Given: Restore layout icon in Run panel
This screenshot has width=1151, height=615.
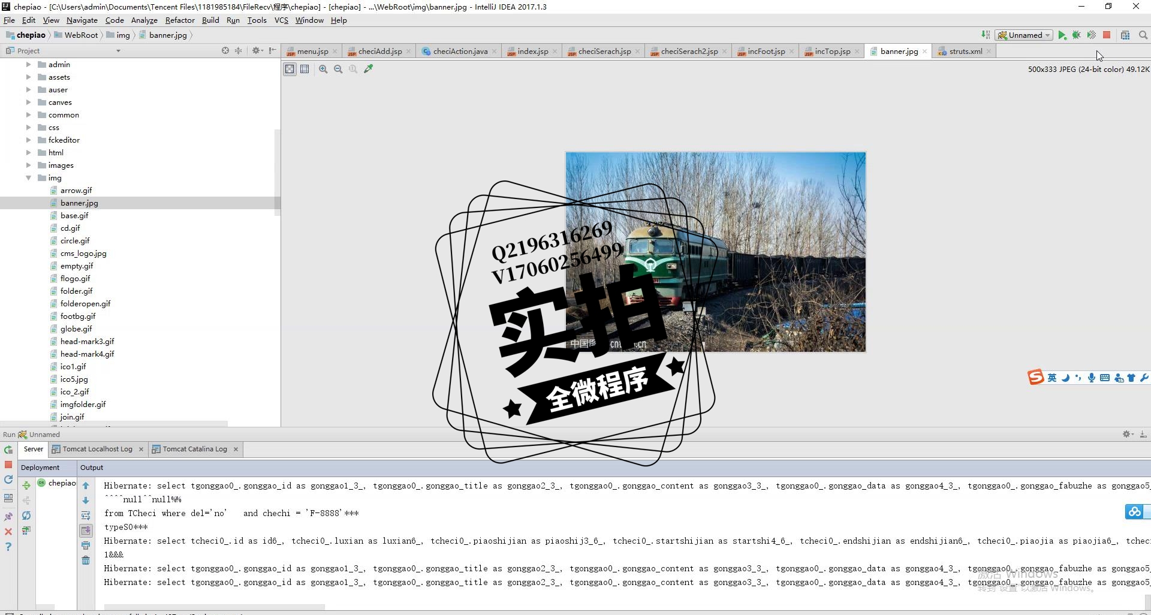Looking at the screenshot, I should pos(8,498).
